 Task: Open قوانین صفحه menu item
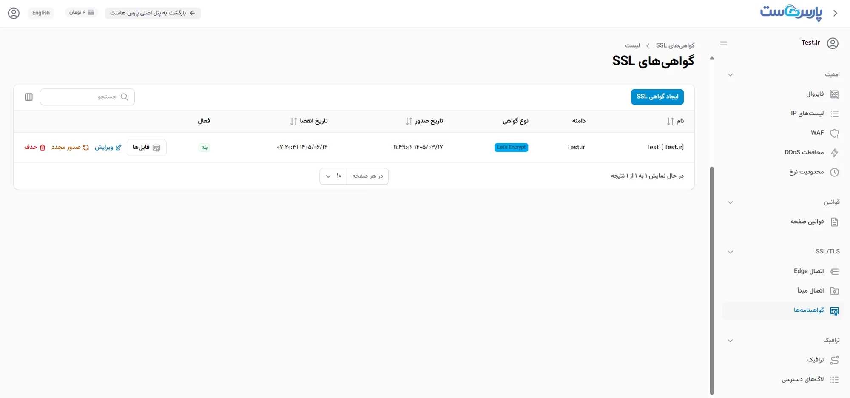(x=782, y=222)
